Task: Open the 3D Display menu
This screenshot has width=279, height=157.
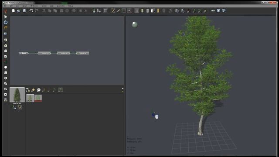Action: pyautogui.click(x=34, y=6)
